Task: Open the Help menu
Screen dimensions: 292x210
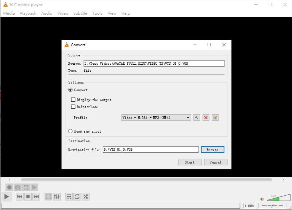Action: pyautogui.click(x=126, y=13)
